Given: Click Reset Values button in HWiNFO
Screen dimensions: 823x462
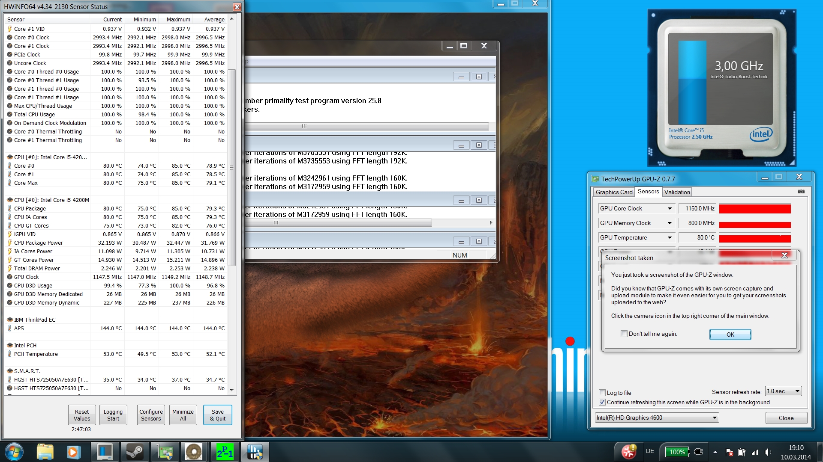Looking at the screenshot, I should tap(82, 415).
